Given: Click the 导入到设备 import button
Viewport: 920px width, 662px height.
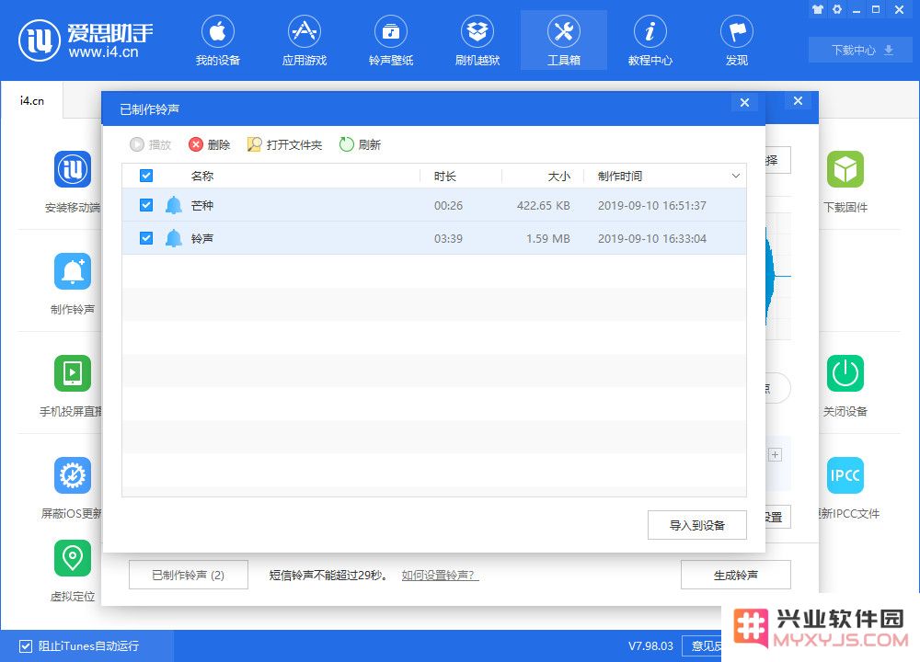Looking at the screenshot, I should (x=697, y=525).
